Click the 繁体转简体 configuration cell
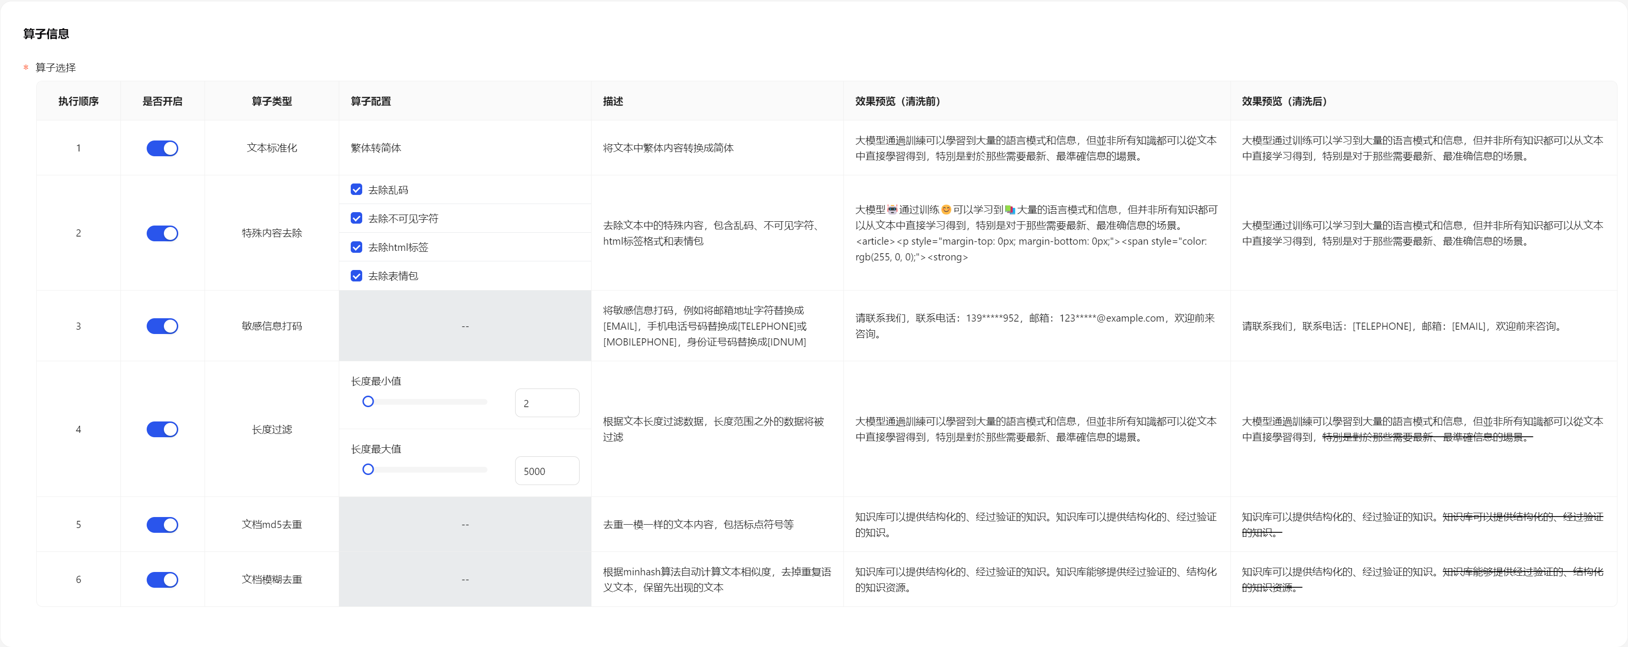 (376, 148)
